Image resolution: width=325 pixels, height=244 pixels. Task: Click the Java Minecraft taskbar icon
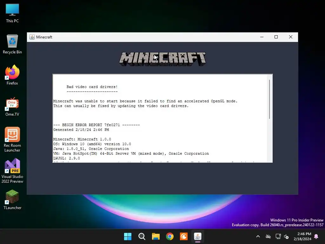click(x=198, y=236)
